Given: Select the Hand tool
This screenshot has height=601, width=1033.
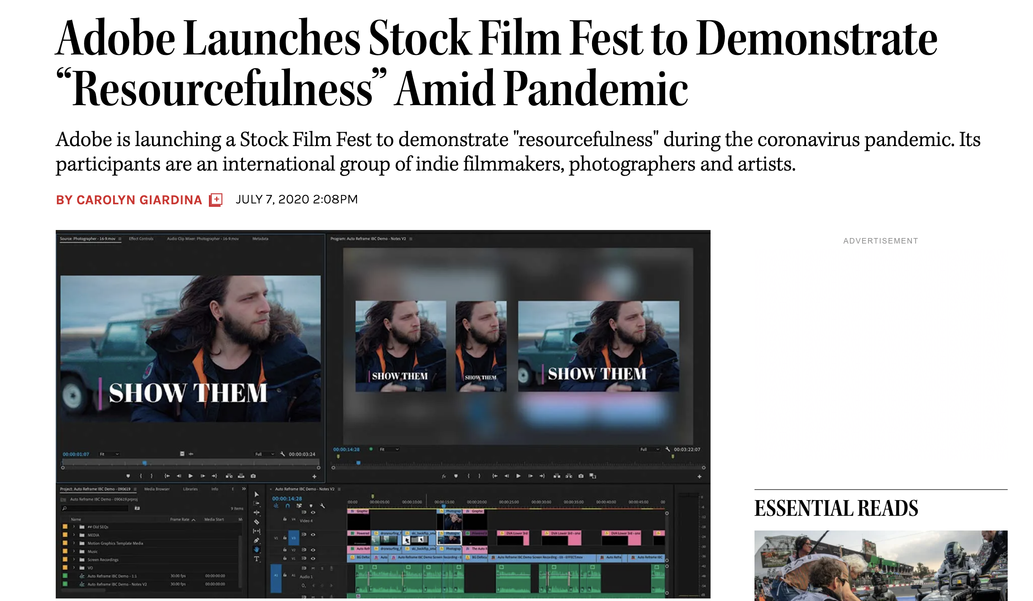Looking at the screenshot, I should [257, 550].
